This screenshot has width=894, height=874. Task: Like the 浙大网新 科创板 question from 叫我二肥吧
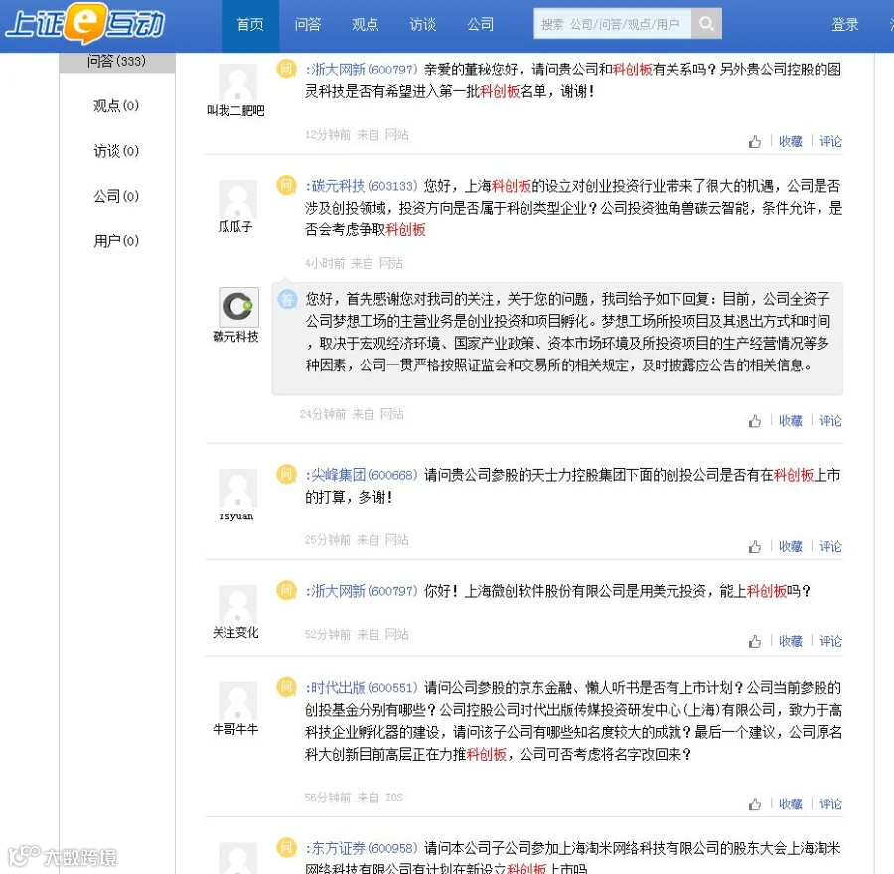[x=755, y=141]
